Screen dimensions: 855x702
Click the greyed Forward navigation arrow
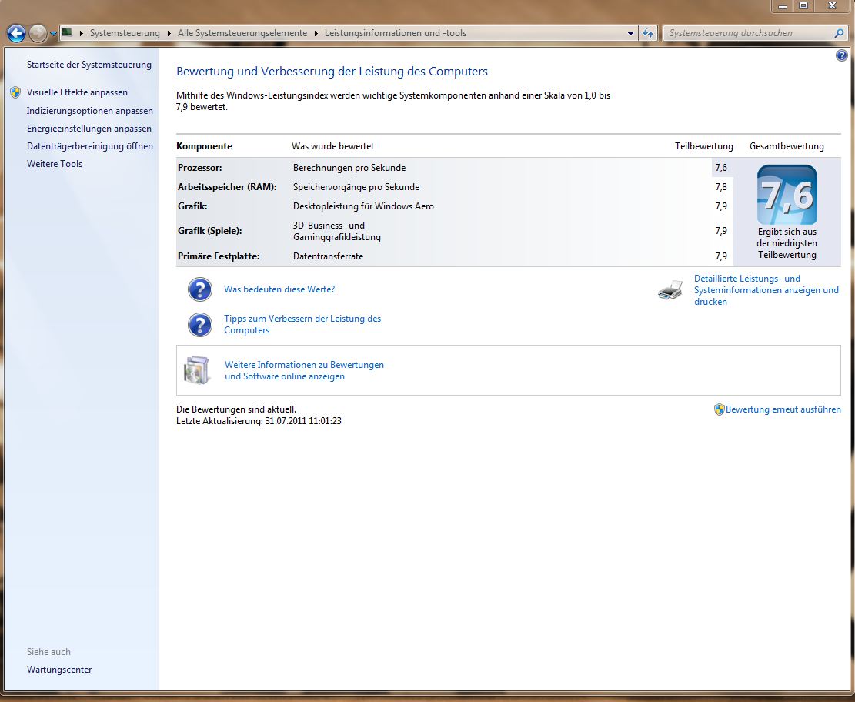(x=38, y=33)
